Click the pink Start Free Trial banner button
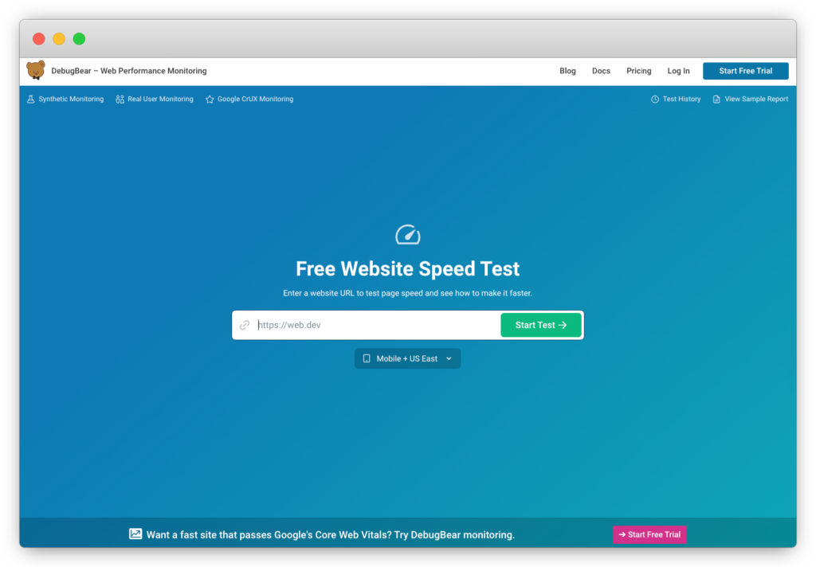 (x=649, y=534)
